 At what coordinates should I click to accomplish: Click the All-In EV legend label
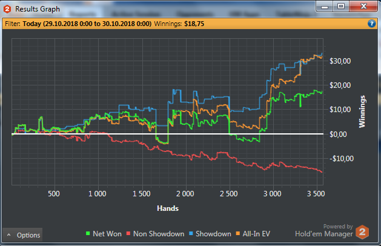256,234
